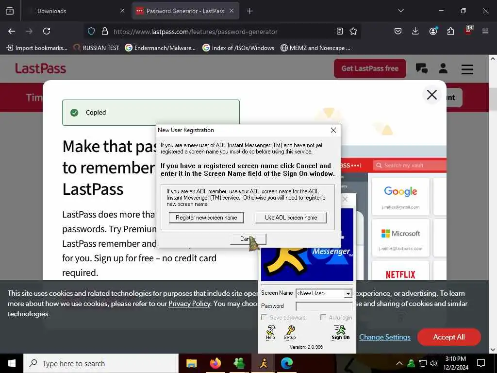
Task: Open the Privacy Policy link
Action: [189, 304]
